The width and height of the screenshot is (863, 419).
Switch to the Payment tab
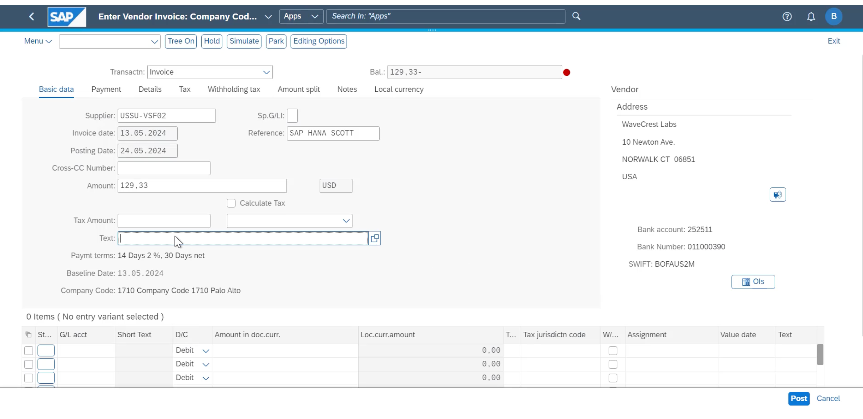pos(106,89)
